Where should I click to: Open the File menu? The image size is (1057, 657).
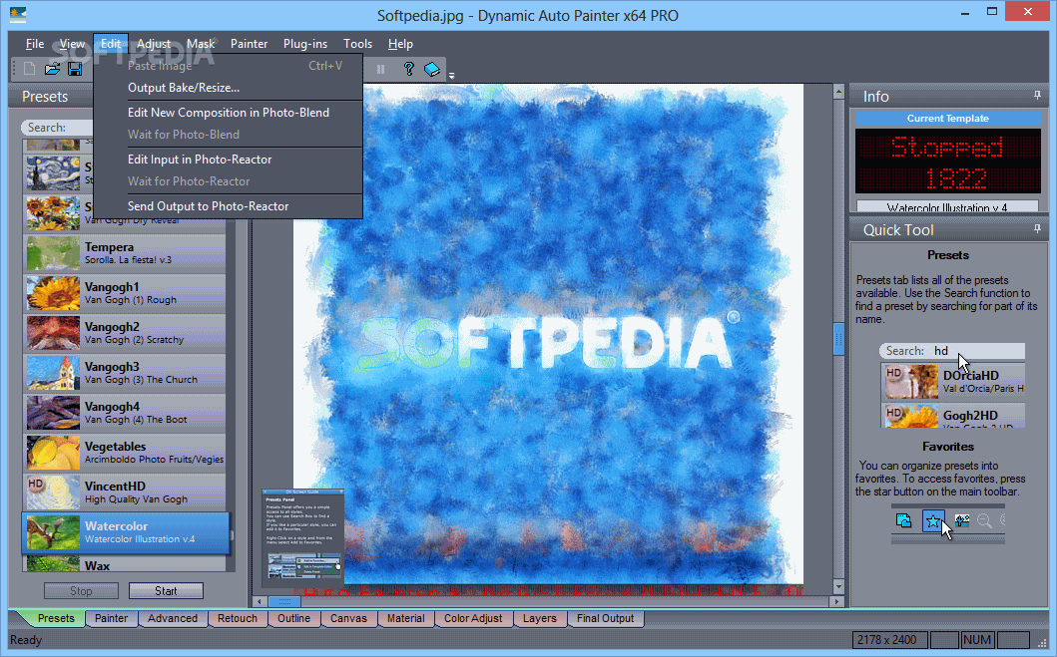click(x=35, y=44)
